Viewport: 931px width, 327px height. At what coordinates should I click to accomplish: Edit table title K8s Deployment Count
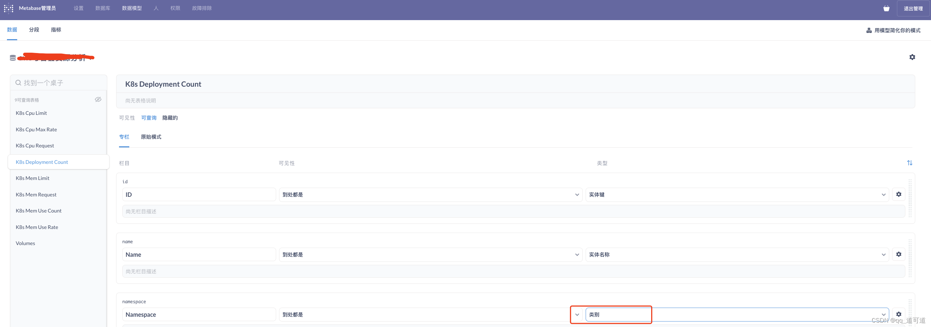(x=515, y=84)
